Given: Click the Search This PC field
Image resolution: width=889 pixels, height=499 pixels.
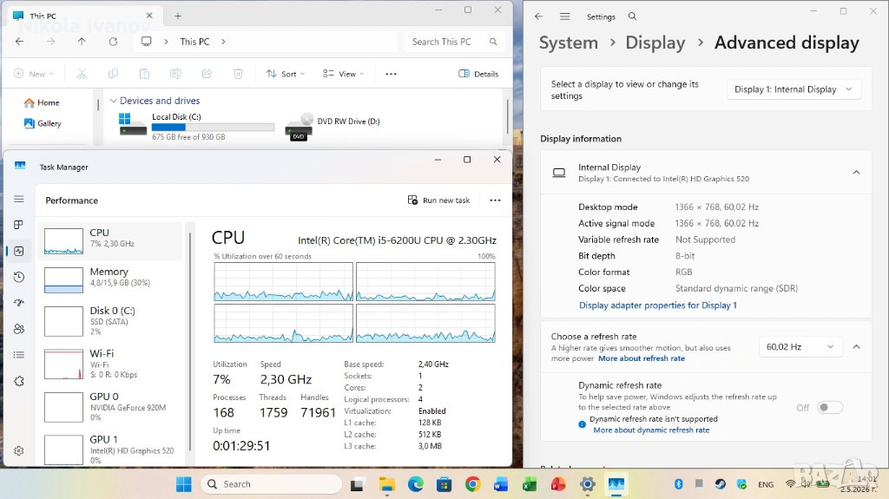Looking at the screenshot, I should (x=453, y=42).
